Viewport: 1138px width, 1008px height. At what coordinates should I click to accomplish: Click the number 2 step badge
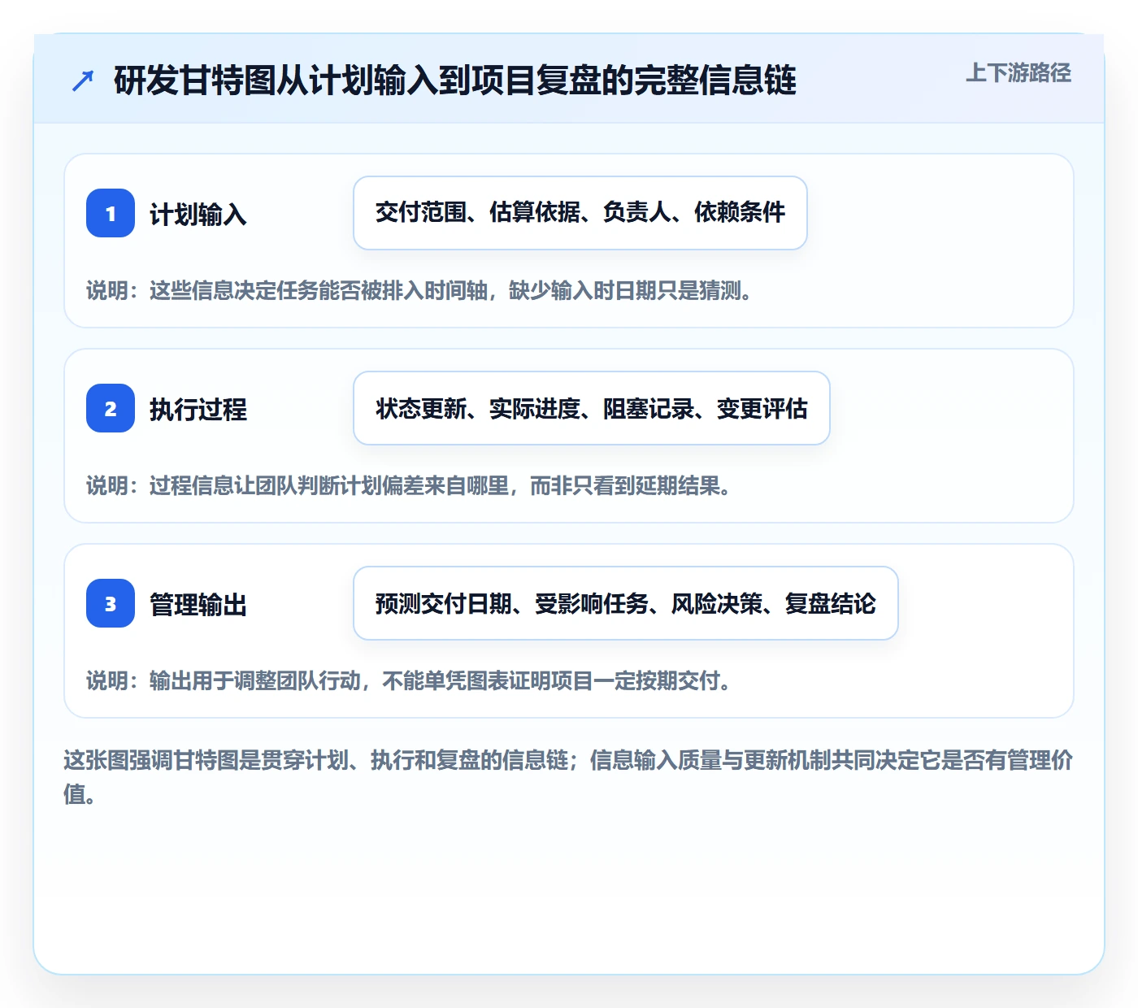coord(111,408)
